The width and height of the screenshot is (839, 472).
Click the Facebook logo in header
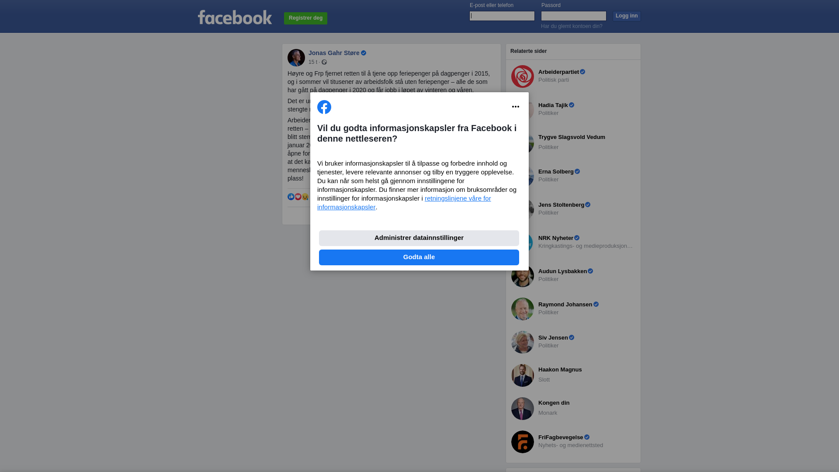click(x=235, y=17)
